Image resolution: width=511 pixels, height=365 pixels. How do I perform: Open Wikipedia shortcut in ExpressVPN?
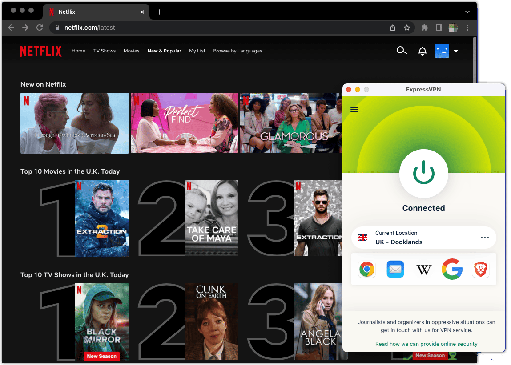423,270
